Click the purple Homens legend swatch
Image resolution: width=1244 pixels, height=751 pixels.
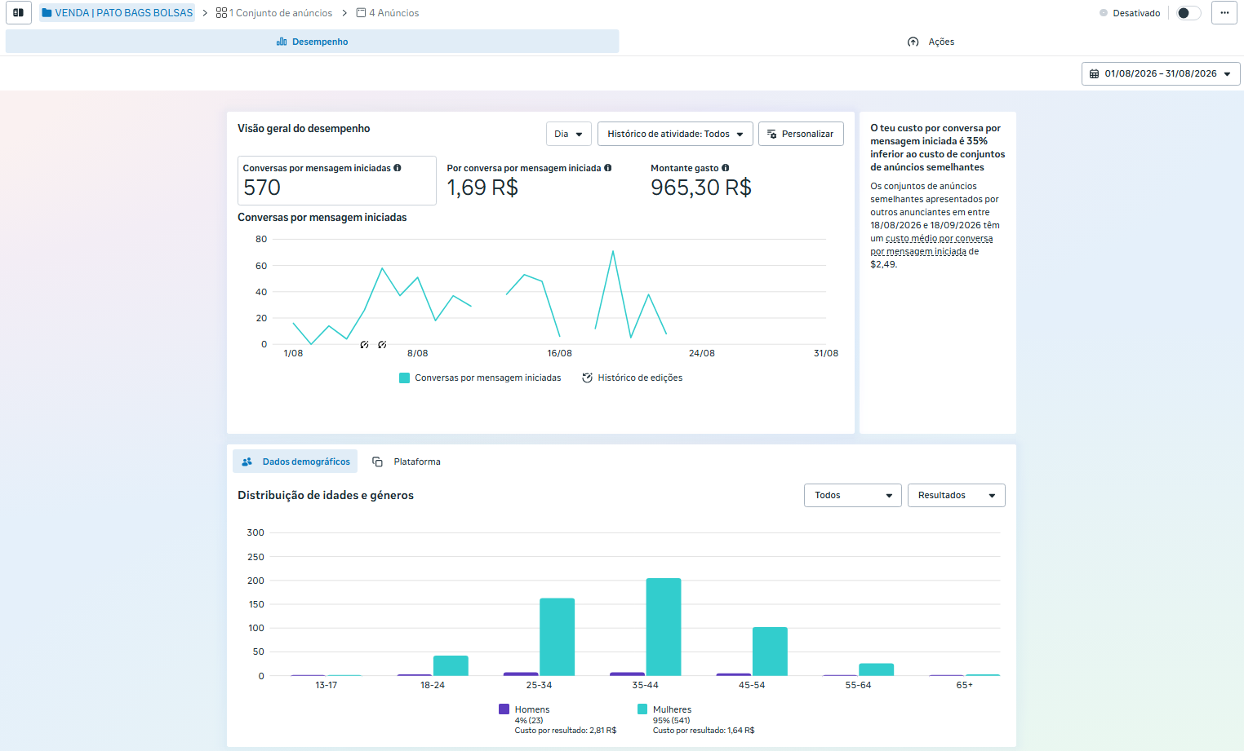click(x=504, y=709)
